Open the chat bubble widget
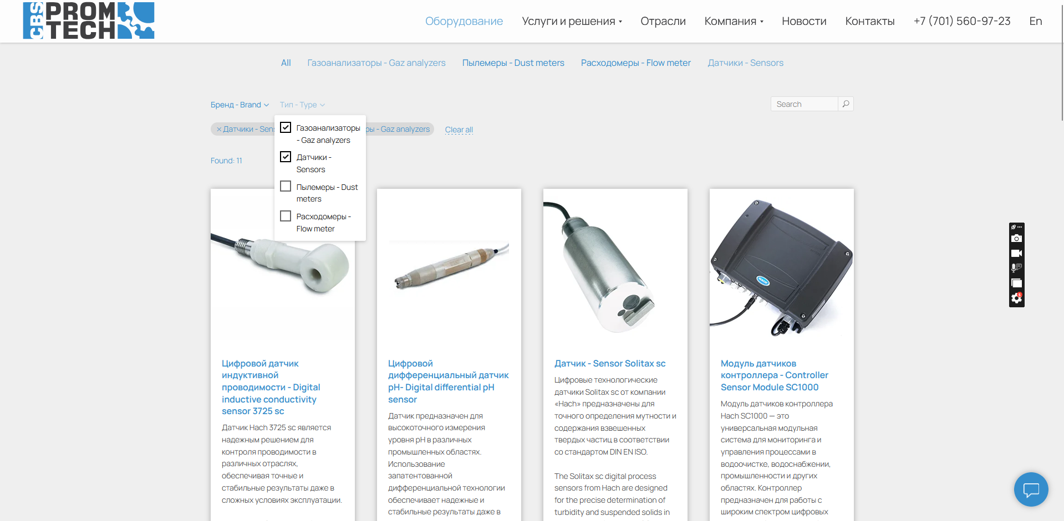Image resolution: width=1064 pixels, height=521 pixels. click(1031, 489)
